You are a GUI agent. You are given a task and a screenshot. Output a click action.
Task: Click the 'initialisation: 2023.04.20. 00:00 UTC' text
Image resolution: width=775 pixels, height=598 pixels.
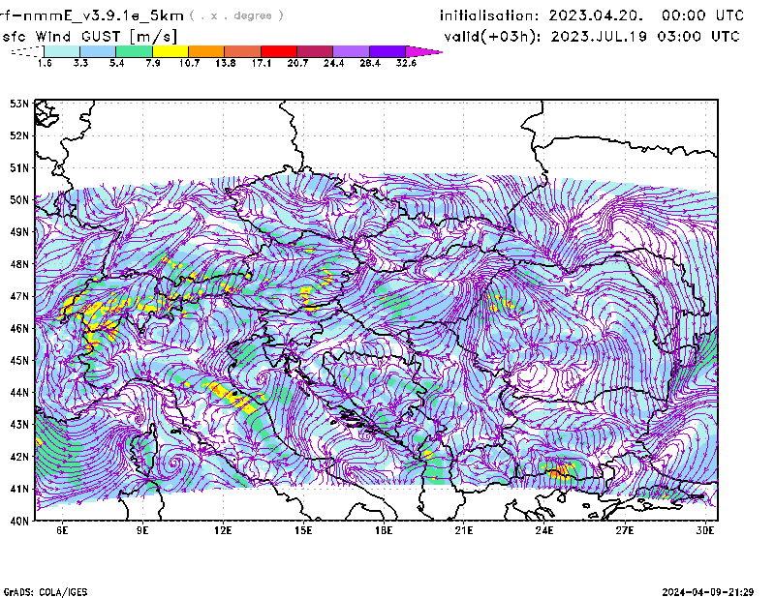(x=592, y=15)
